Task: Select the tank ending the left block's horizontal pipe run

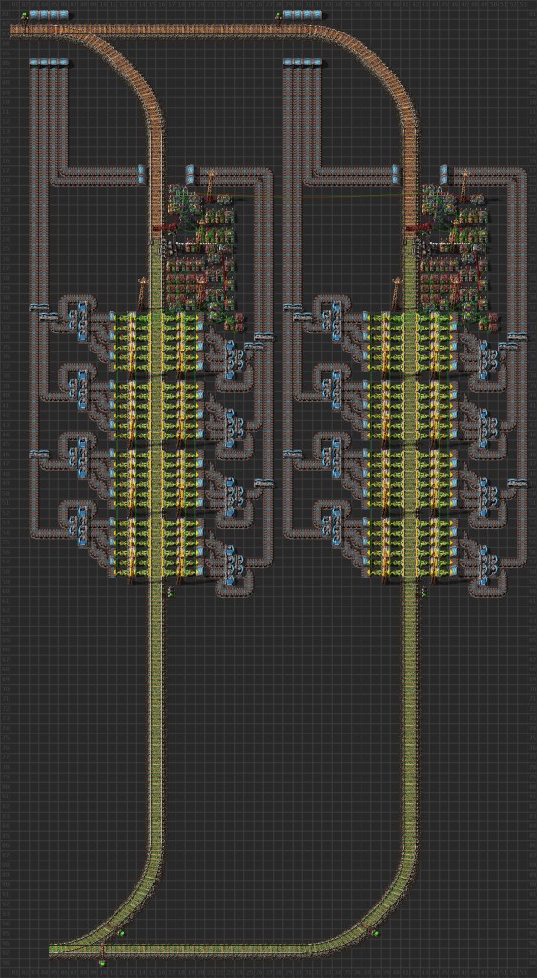Action: [x=141, y=175]
